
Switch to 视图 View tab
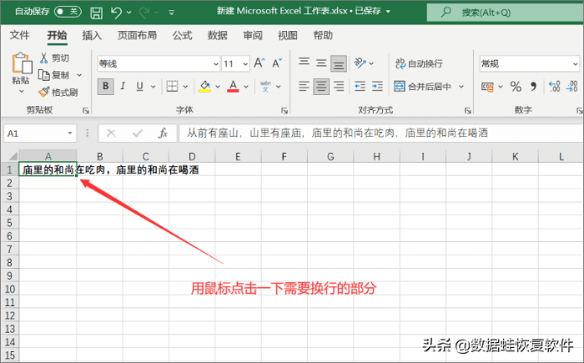[x=288, y=35]
